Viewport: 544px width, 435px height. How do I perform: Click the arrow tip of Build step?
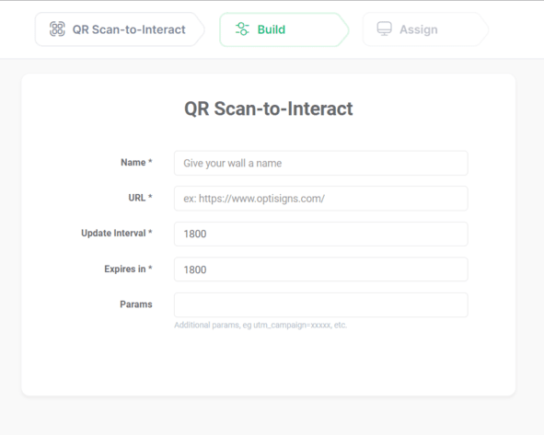[x=344, y=29]
